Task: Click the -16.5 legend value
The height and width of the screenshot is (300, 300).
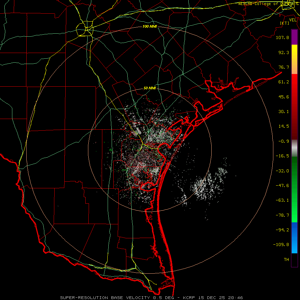Action: 282,156
